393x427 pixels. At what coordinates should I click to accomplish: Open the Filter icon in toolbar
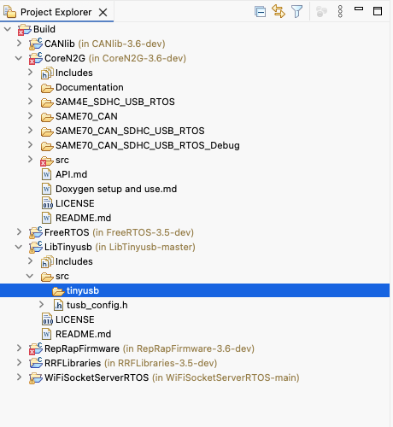click(x=296, y=12)
